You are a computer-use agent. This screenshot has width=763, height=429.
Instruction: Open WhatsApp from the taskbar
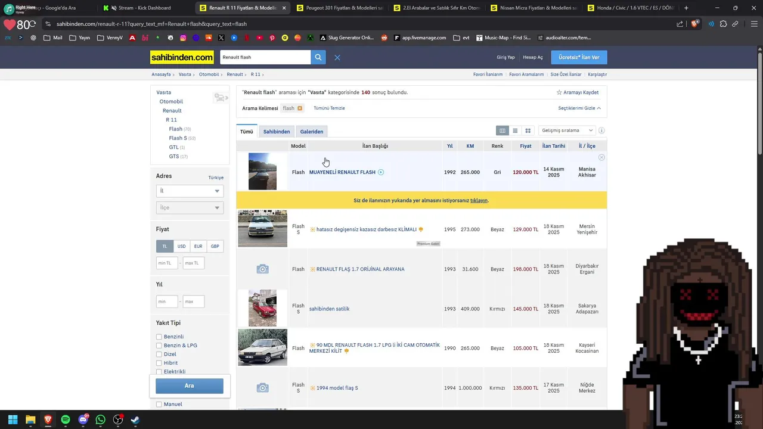[100, 419]
